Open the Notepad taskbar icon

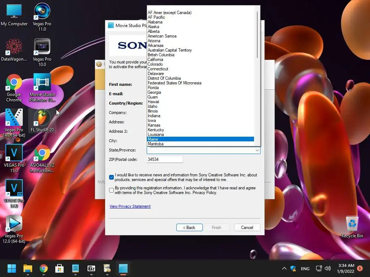click(x=75, y=268)
